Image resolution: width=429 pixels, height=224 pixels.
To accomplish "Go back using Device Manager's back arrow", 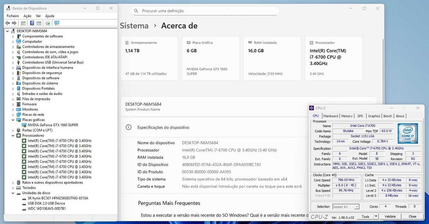I will [x=7, y=23].
